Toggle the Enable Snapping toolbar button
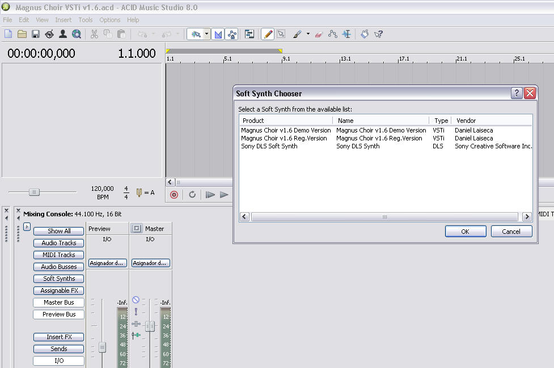This screenshot has width=554, height=368. (196, 34)
